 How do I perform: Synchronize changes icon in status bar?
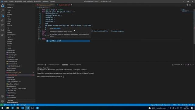pos(12,105)
